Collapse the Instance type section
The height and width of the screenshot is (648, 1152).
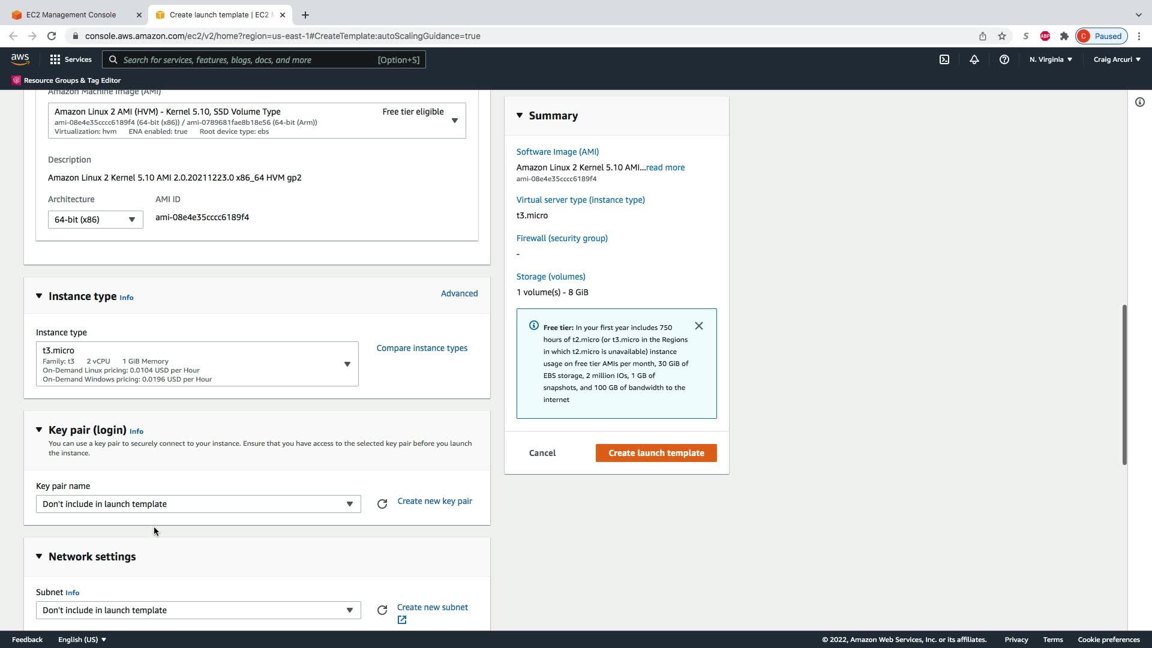[39, 296]
